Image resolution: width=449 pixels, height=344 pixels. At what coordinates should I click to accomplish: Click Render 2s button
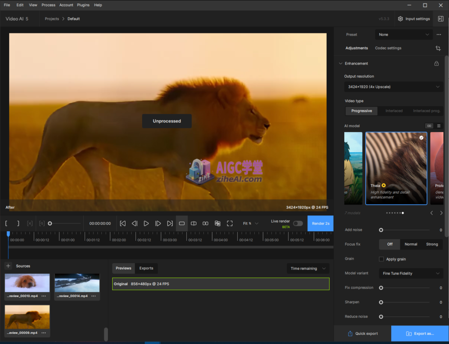tap(321, 223)
